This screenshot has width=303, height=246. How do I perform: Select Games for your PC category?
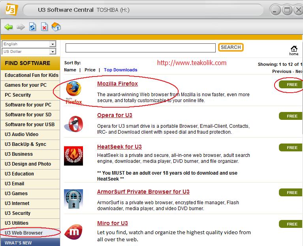tap(30, 85)
